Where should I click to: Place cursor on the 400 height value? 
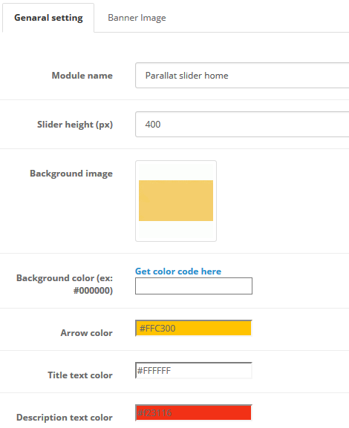(153, 125)
